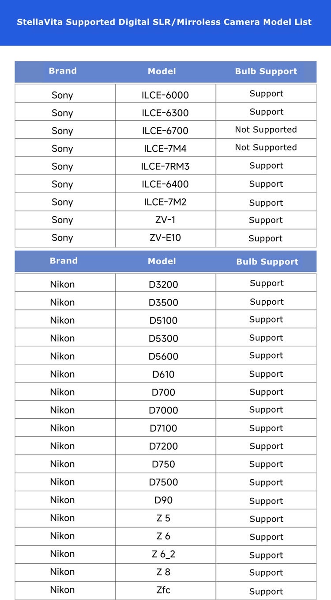Click the StellaVita camera model list title
The image size is (331, 600).
[x=164, y=22]
